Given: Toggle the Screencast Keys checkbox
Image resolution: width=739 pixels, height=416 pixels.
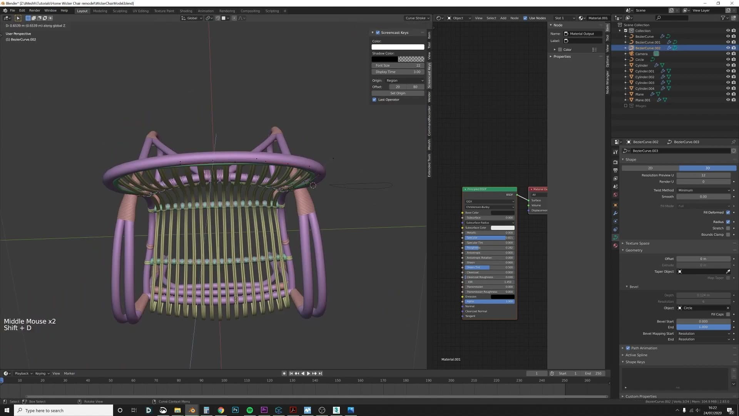Looking at the screenshot, I should (378, 33).
